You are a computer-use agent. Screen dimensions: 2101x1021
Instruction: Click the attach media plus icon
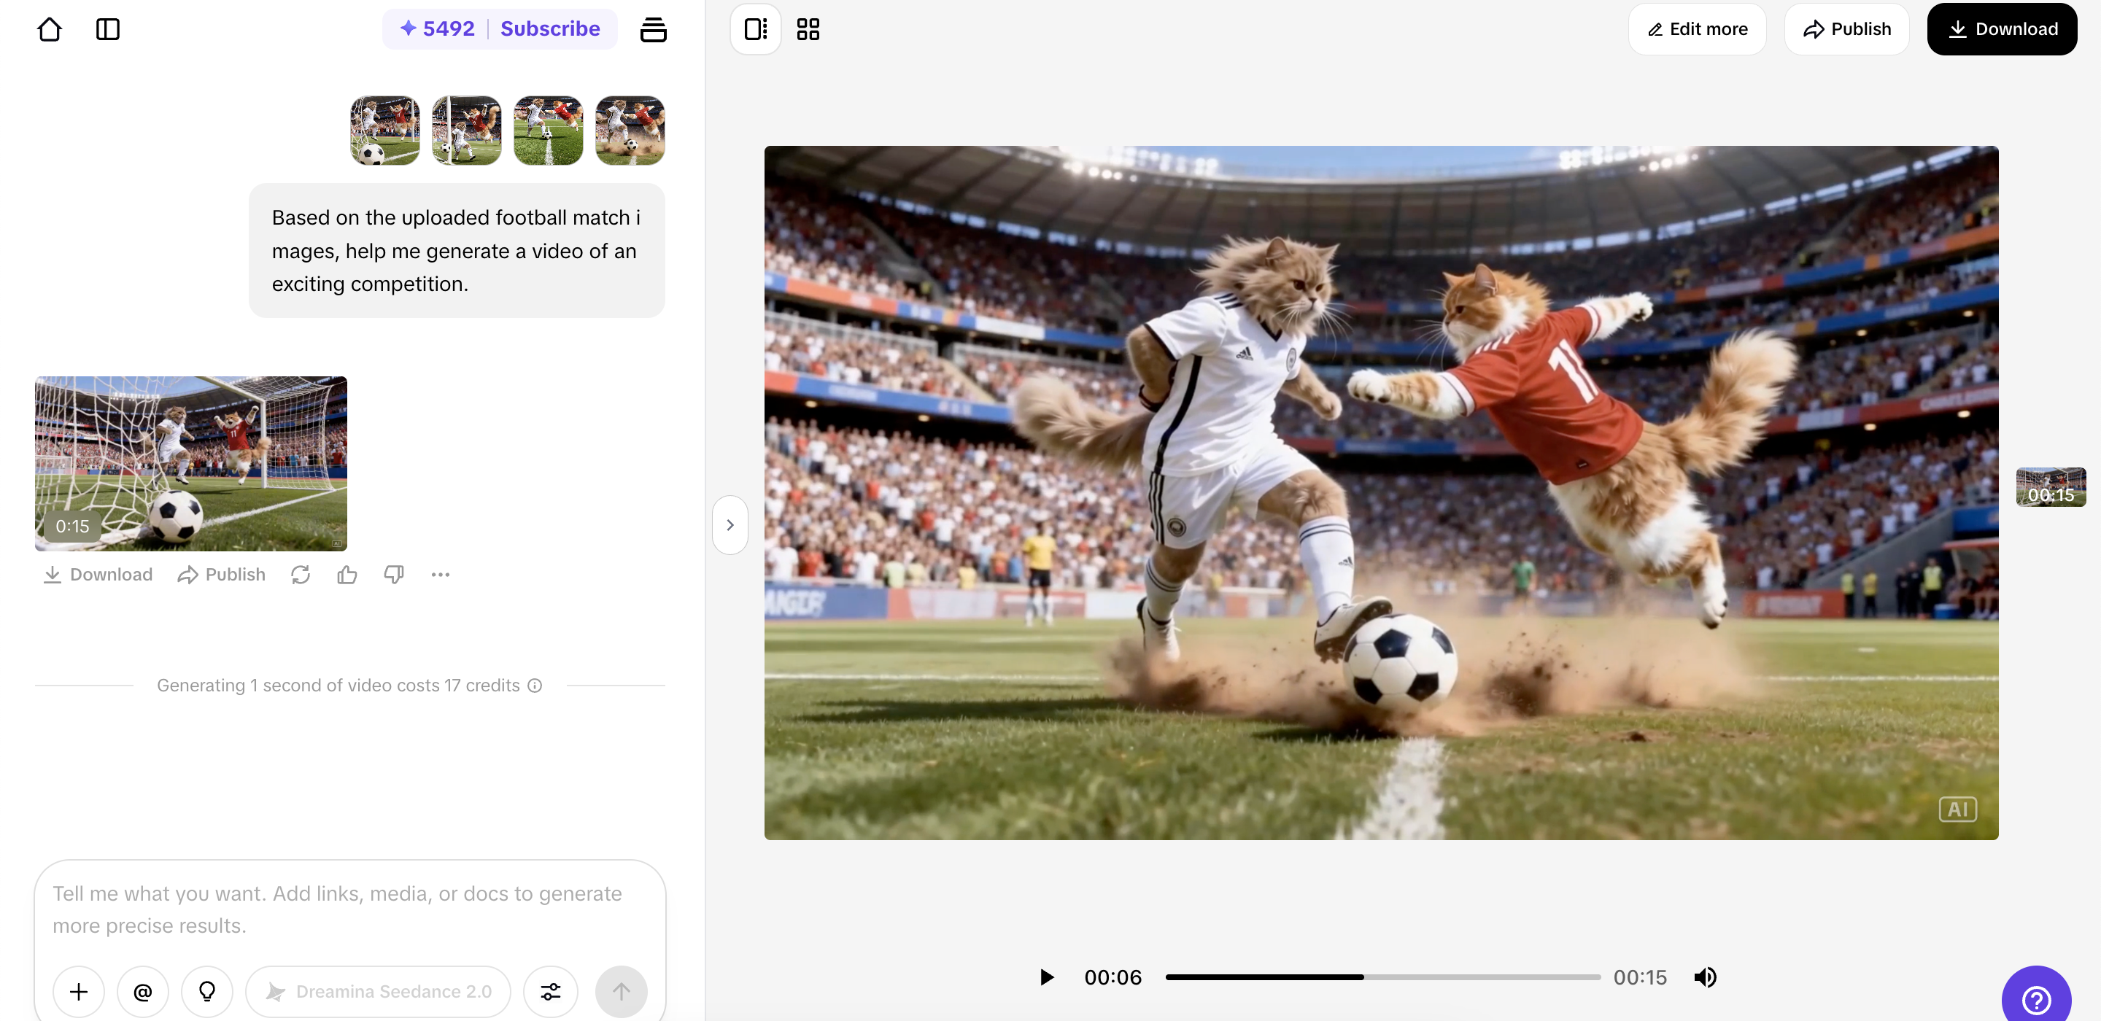78,991
